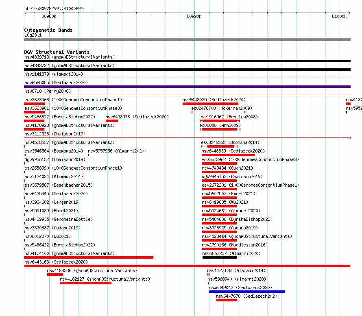Select nsv5486872 (ByrskaBishop2022) label
This screenshot has height=316, width=362.
click(60, 117)
